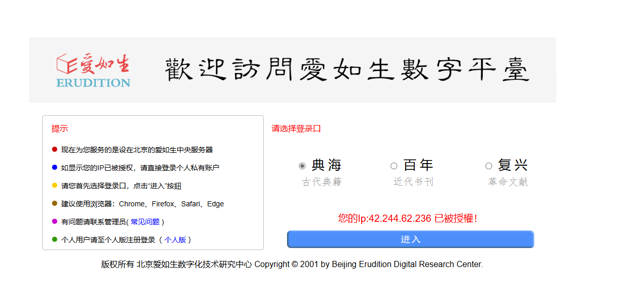
Task: Click the 近代书刊 subtitle
Action: tap(414, 182)
